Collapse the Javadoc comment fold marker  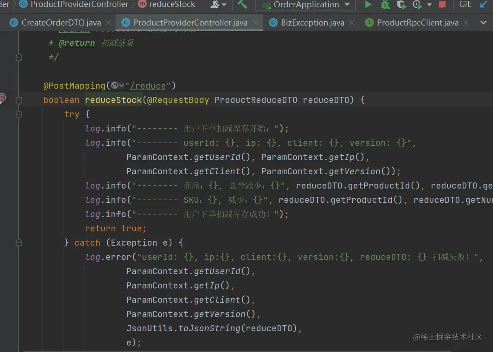point(19,57)
